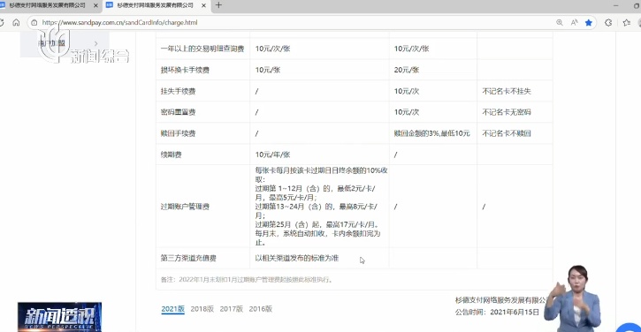Open a new tab with plus icon
The image size is (641, 332).
click(218, 5)
